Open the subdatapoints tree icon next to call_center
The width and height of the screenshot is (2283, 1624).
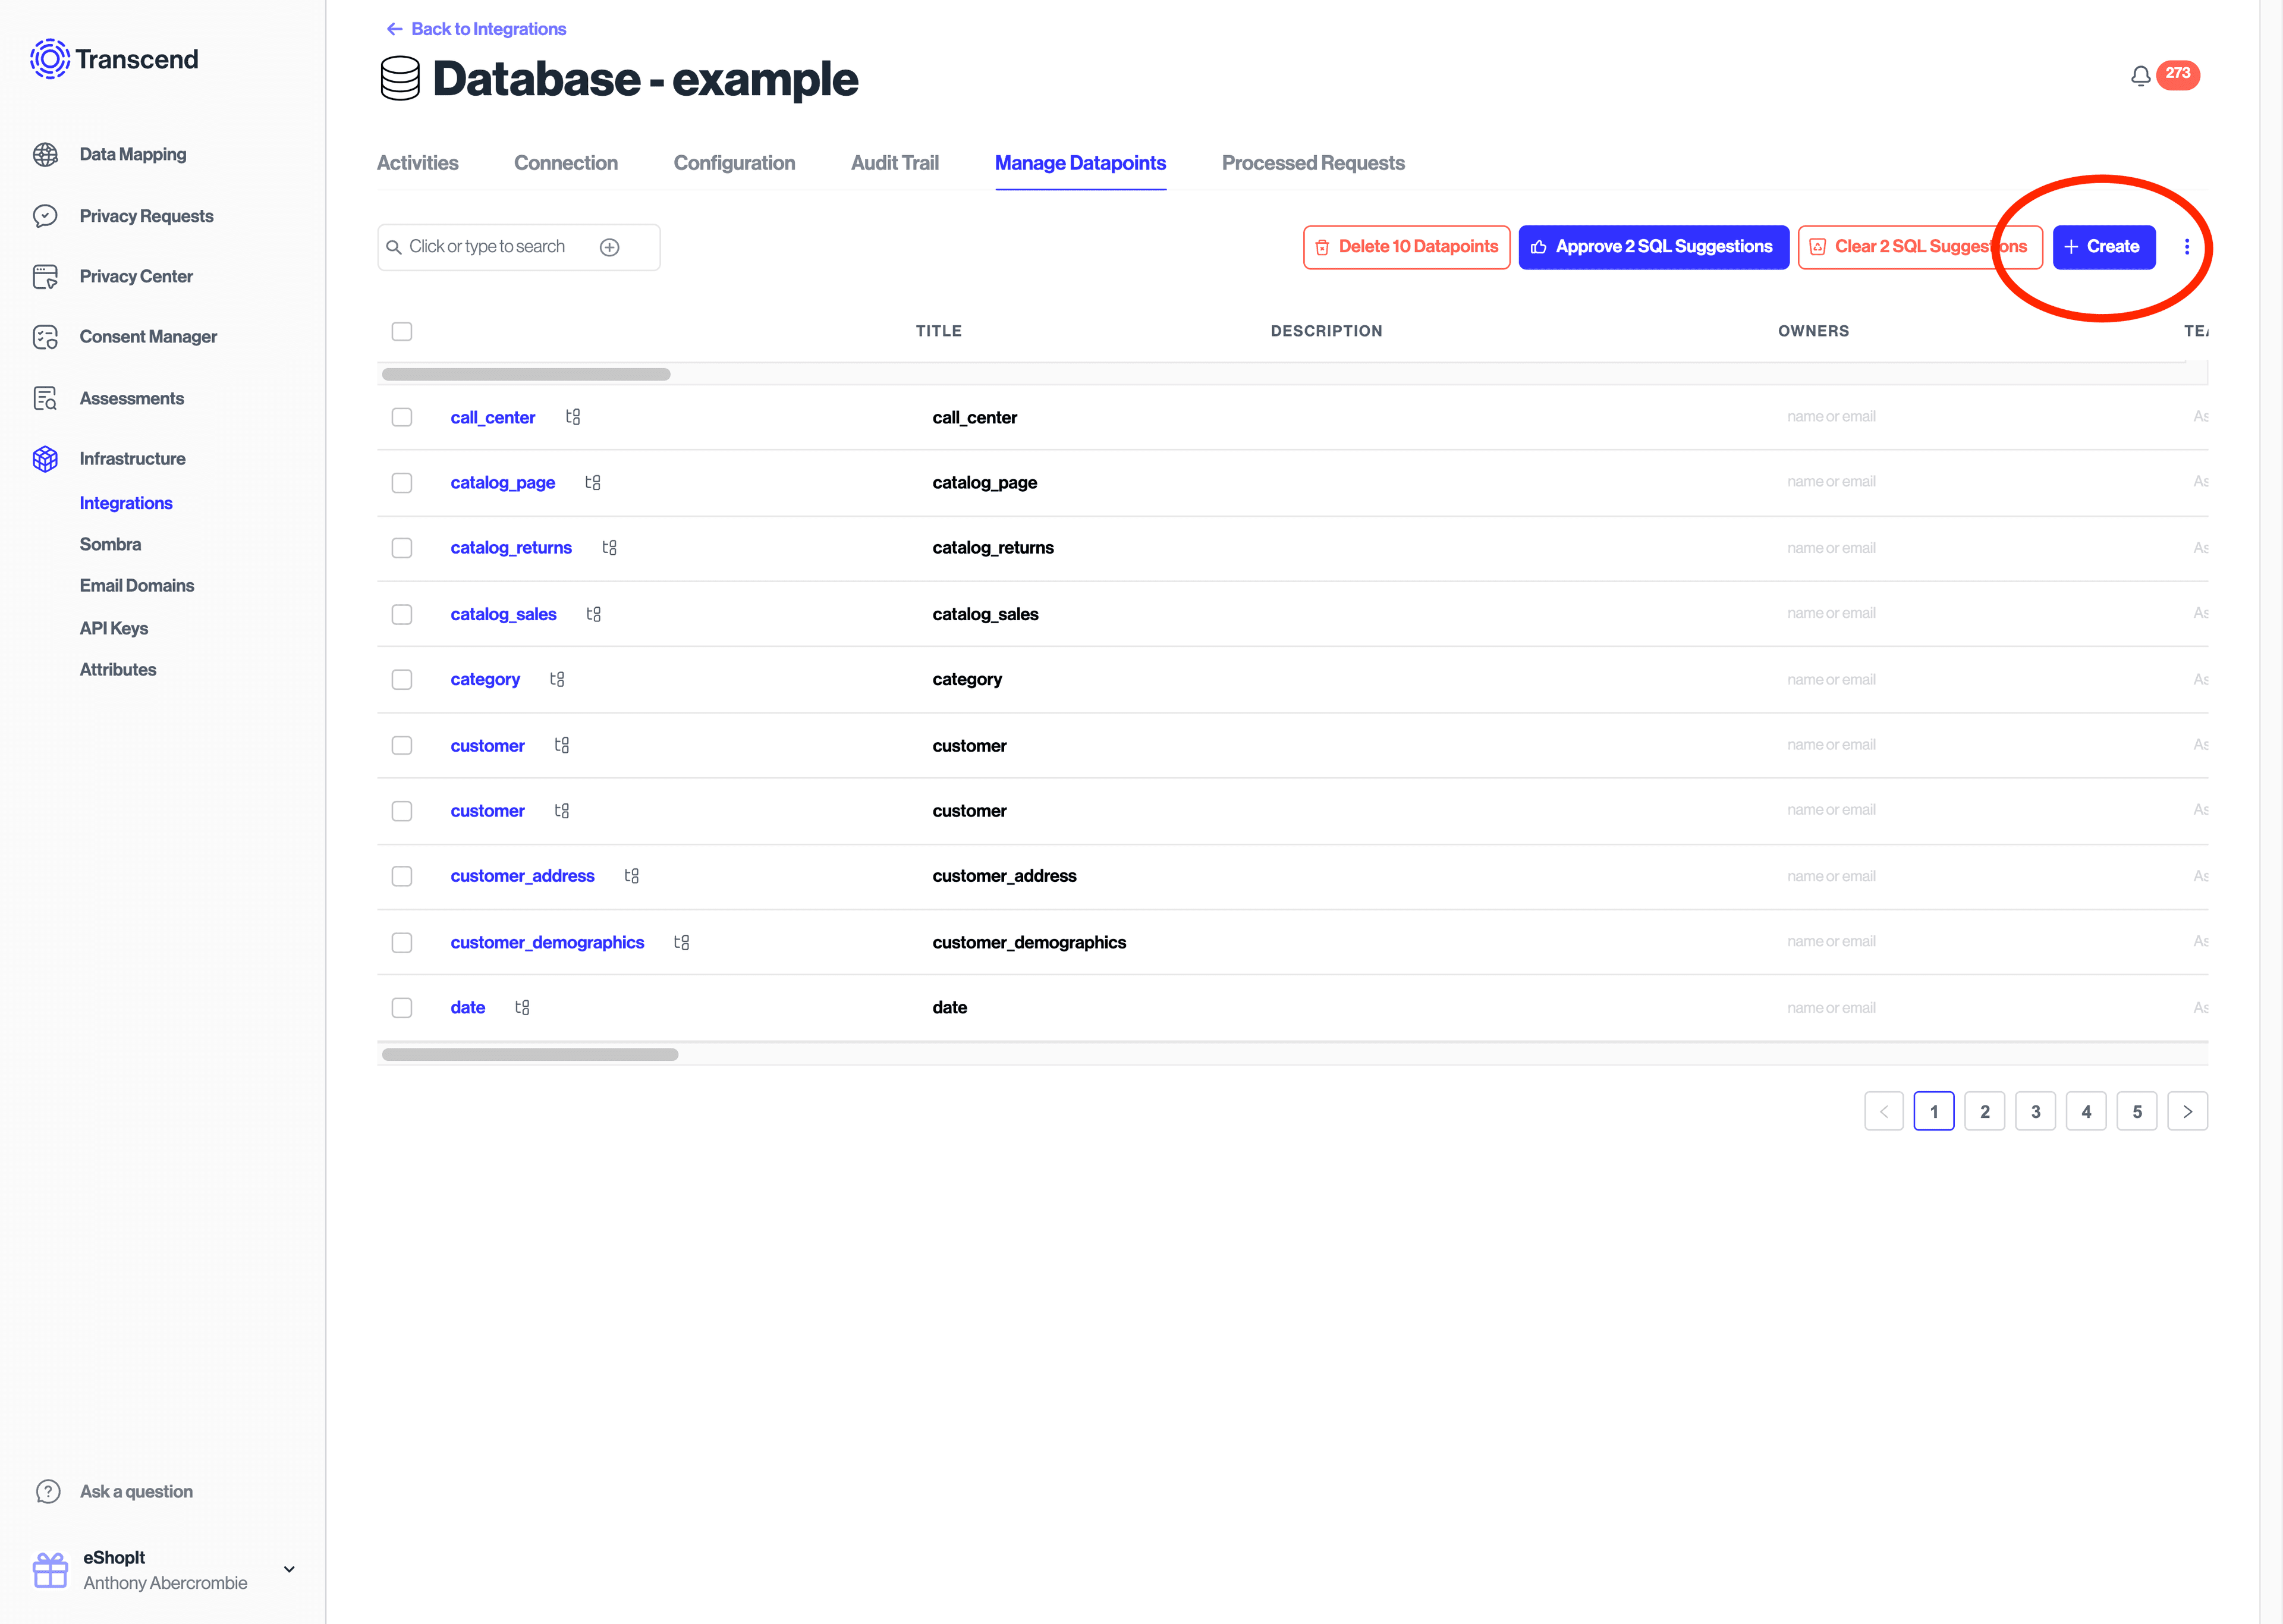tap(574, 417)
